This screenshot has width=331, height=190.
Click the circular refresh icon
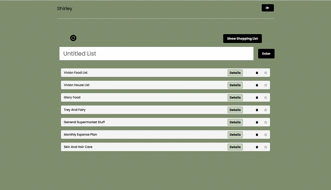[73, 38]
